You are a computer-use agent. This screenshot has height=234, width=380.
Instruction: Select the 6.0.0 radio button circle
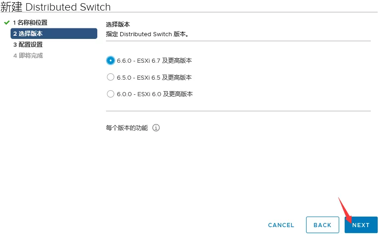[110, 94]
